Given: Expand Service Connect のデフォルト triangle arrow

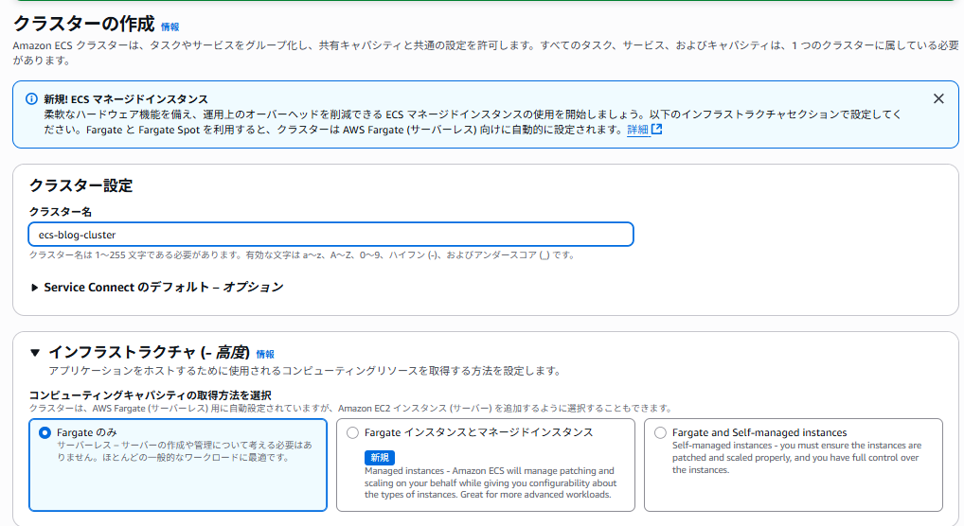Looking at the screenshot, I should pyautogui.click(x=35, y=288).
